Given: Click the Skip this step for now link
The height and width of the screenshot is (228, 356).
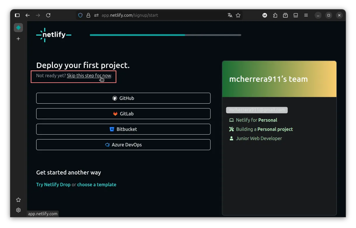Looking at the screenshot, I should point(89,76).
